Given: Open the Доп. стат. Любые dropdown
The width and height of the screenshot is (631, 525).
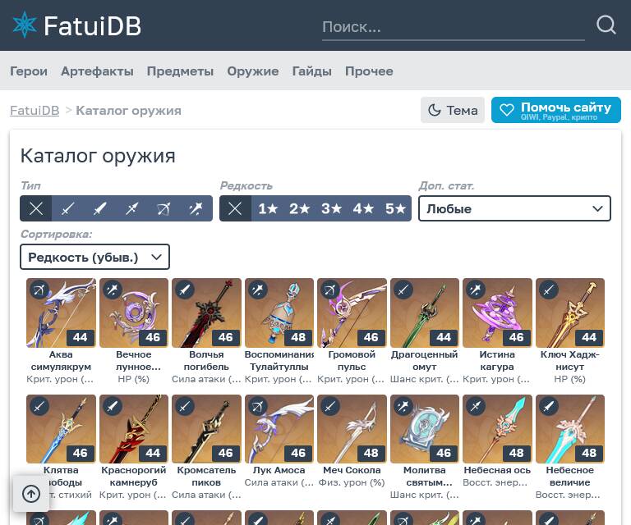Looking at the screenshot, I should coord(514,208).
